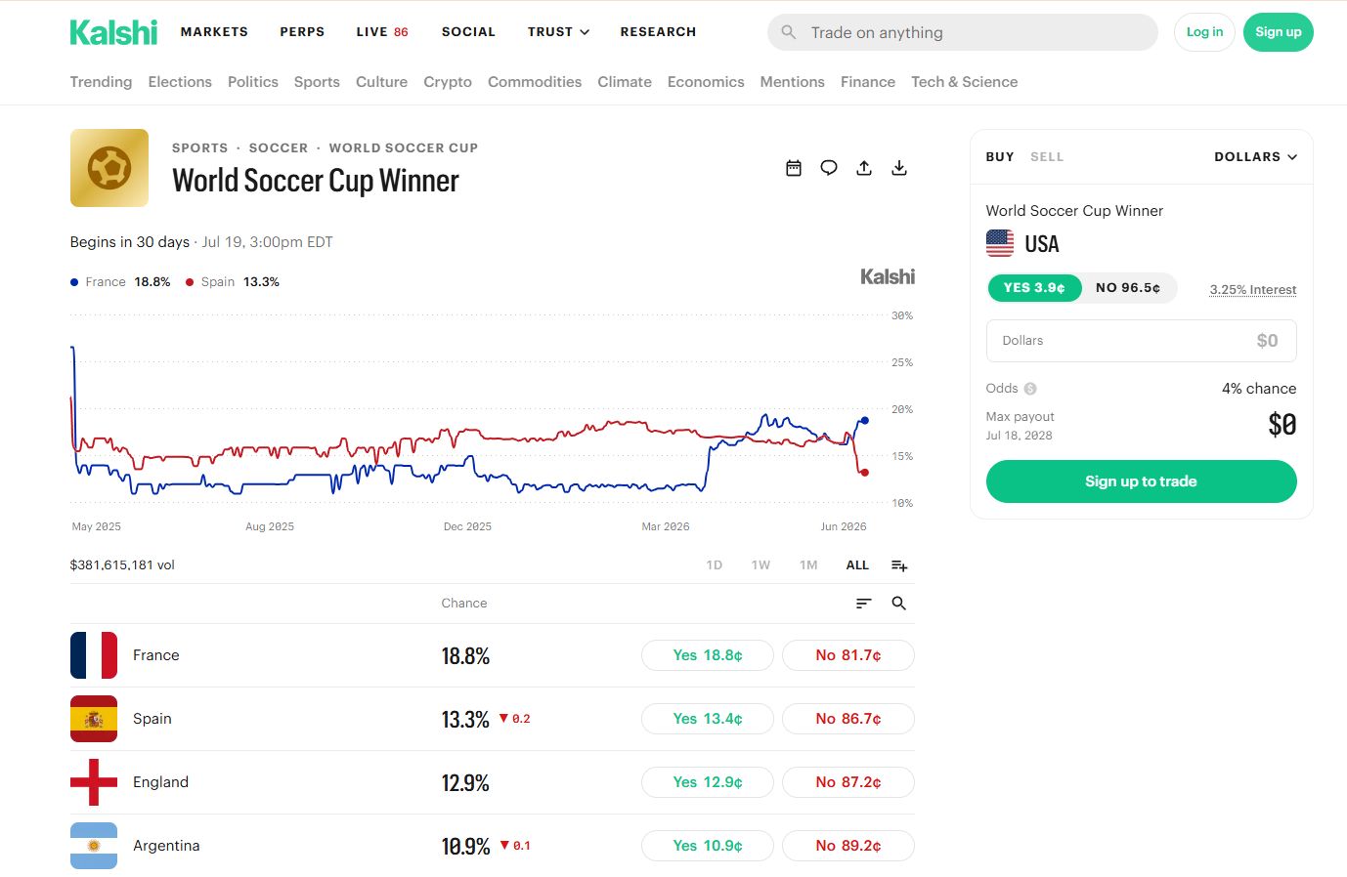Expand the DOLLARS dropdown
This screenshot has width=1347, height=877.
[x=1256, y=156]
